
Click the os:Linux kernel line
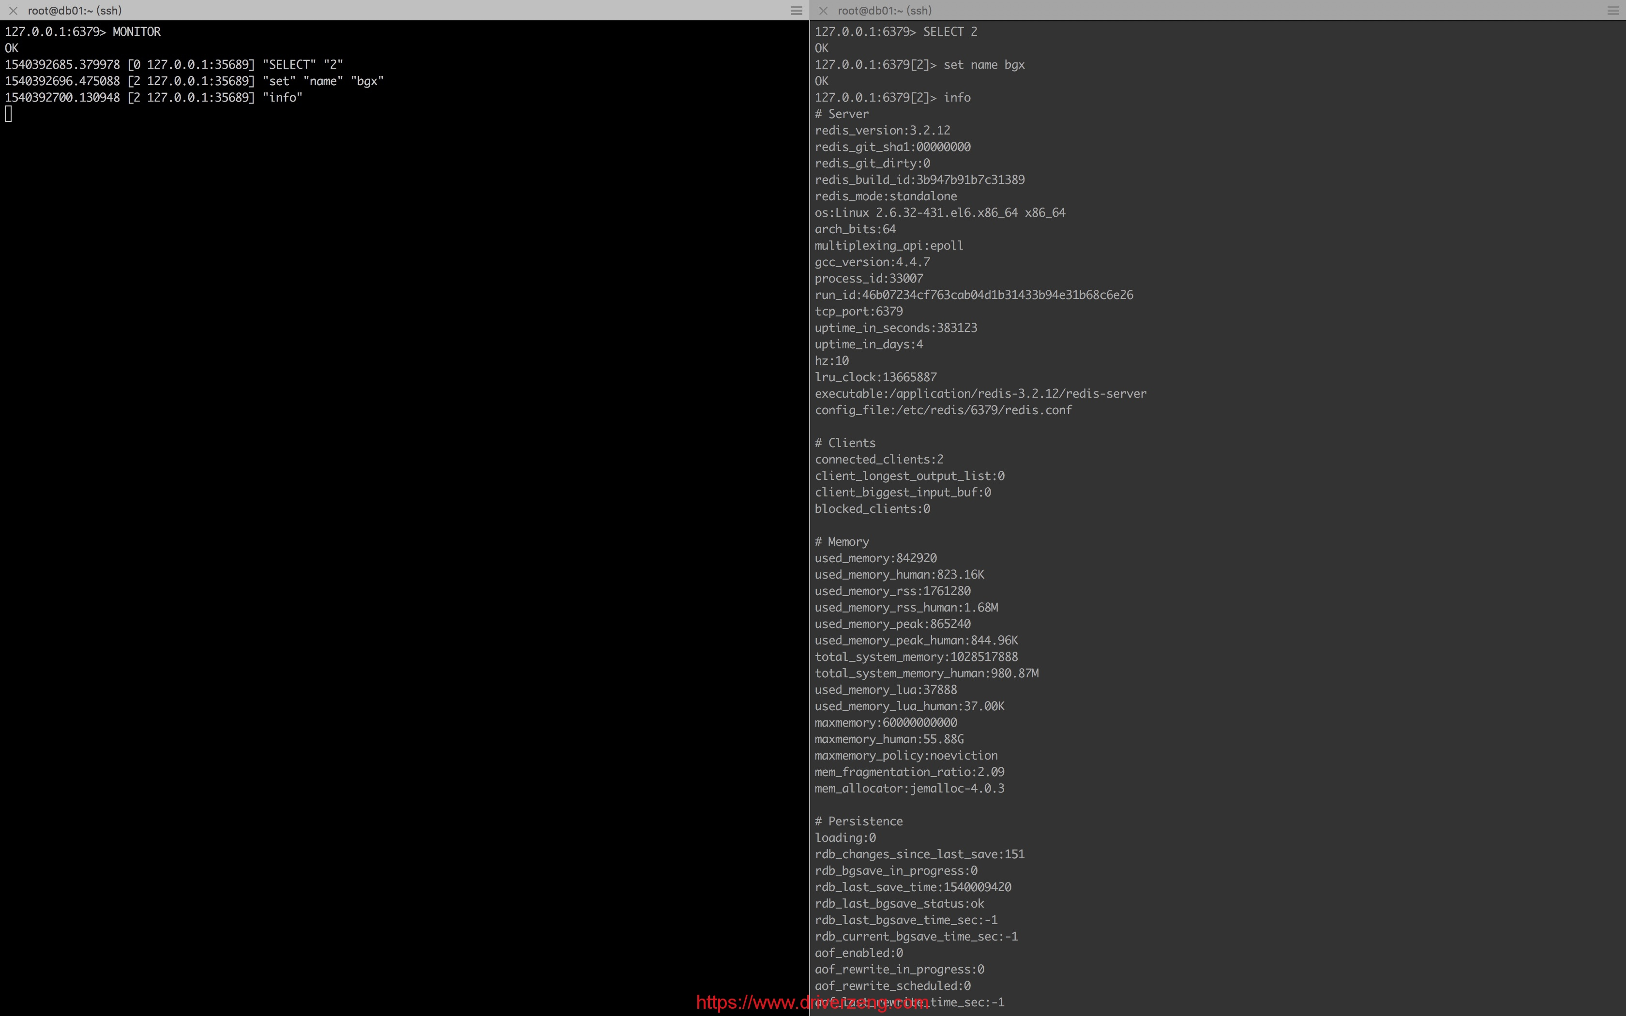pyautogui.click(x=940, y=212)
